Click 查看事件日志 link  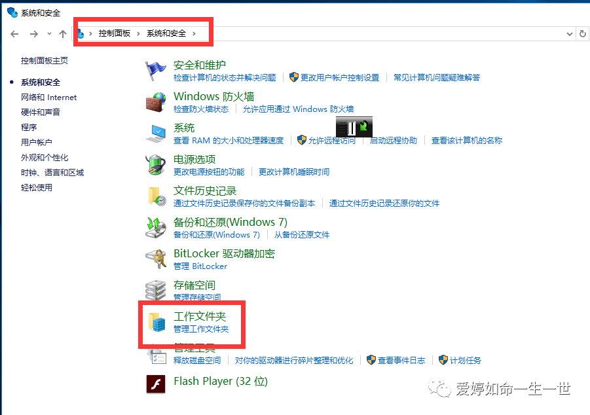coord(401,361)
